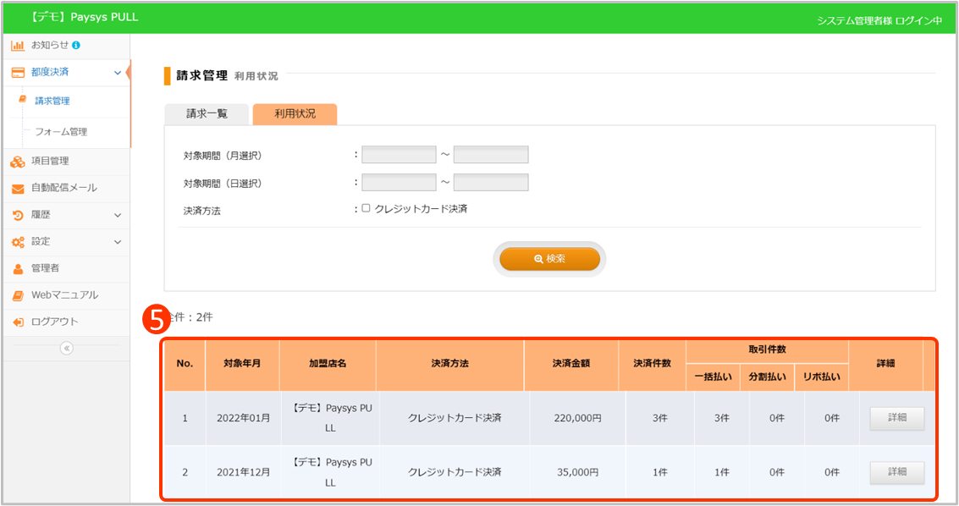Click the end date field for 対象期間（日選択）
This screenshot has width=959, height=506.
[491, 183]
